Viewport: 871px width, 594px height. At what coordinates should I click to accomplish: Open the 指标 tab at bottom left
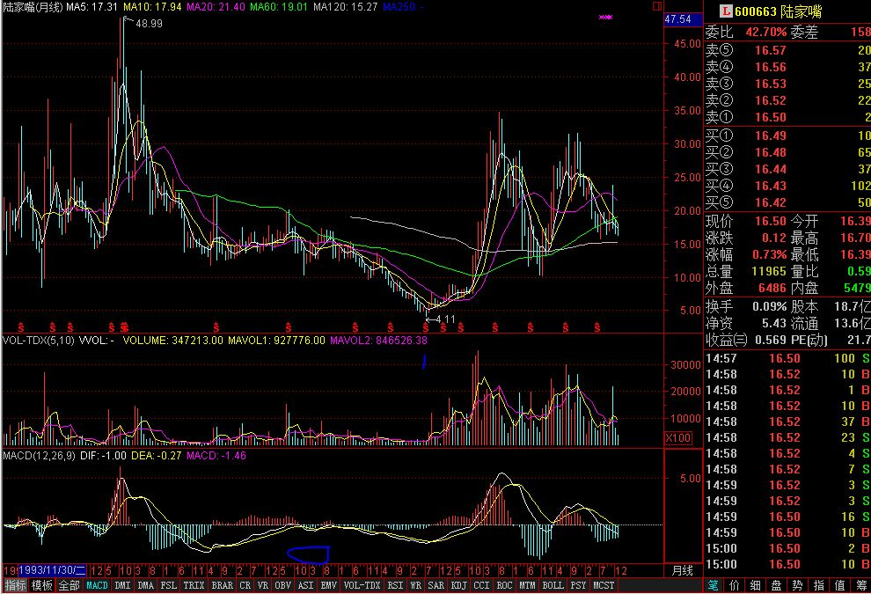(x=15, y=585)
